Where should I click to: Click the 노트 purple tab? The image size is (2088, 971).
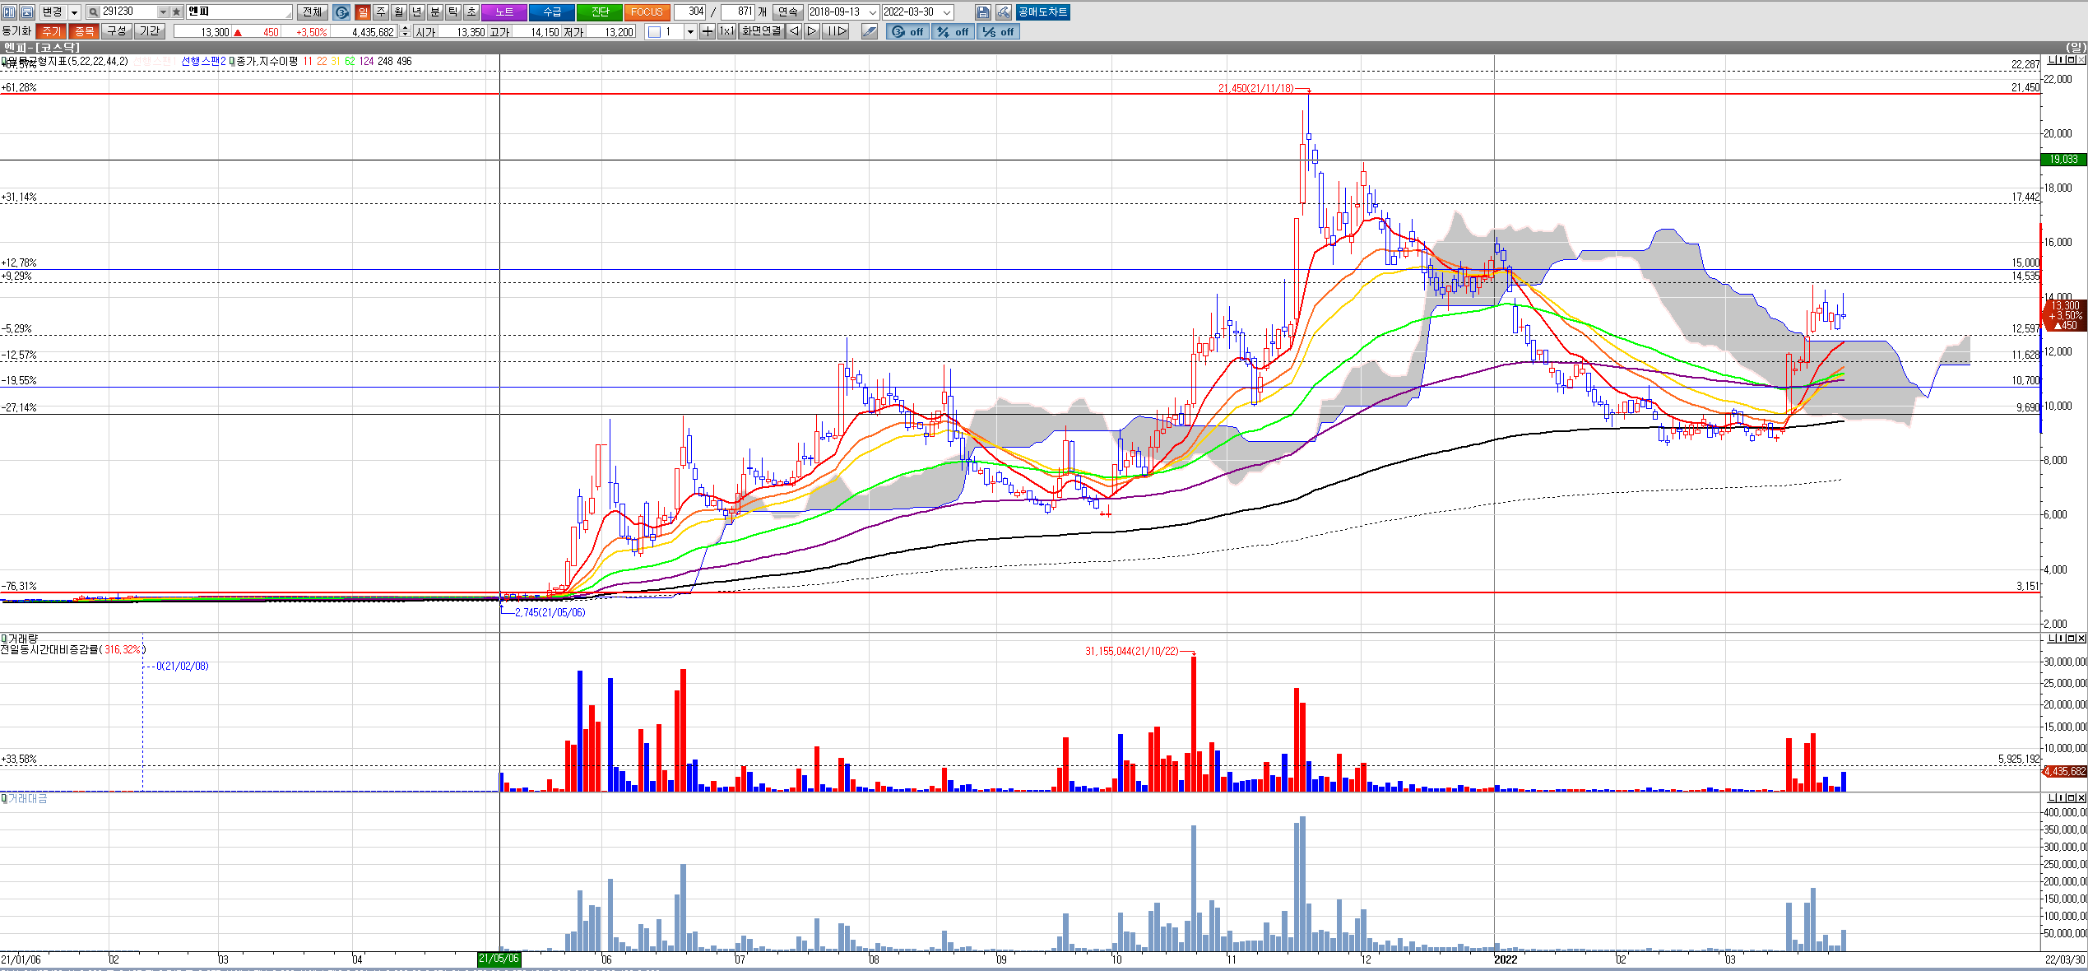[503, 12]
